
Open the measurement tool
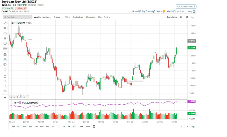(x=5, y=48)
